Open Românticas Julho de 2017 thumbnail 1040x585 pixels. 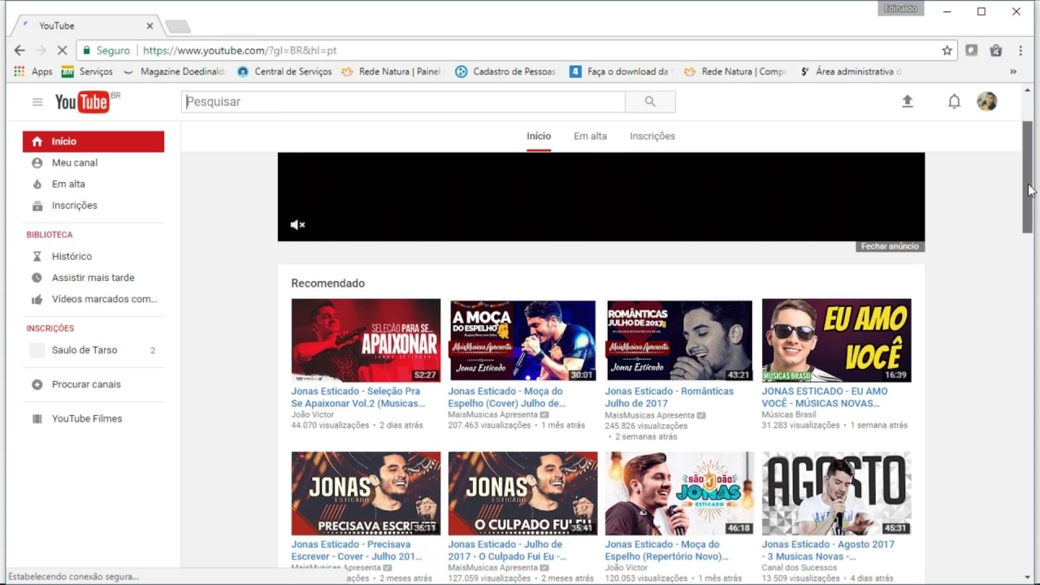679,340
